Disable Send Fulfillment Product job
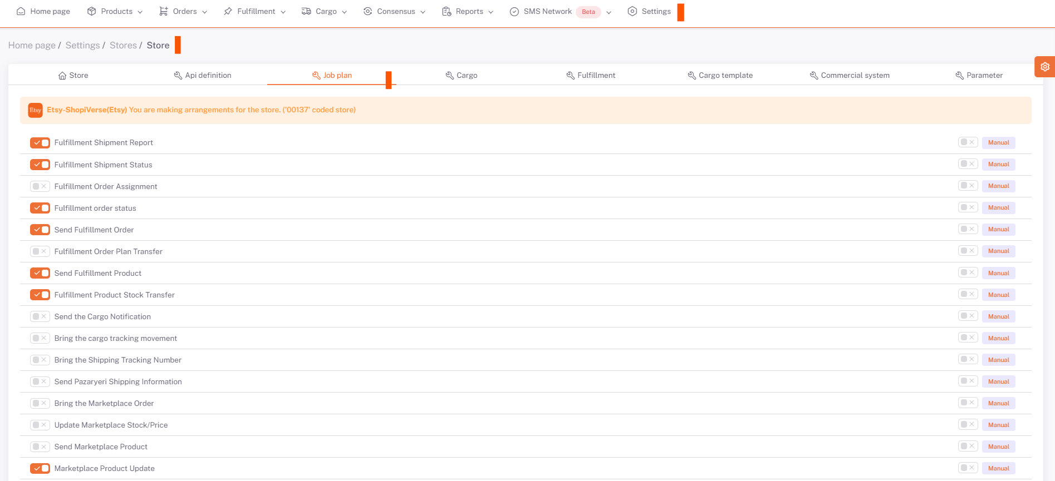The image size is (1055, 481). point(40,273)
